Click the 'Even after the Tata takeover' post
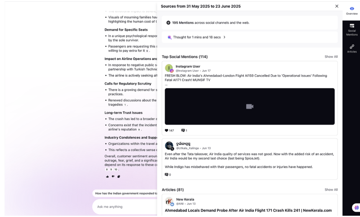Viewport: 360px width, 217px height. 249,160
